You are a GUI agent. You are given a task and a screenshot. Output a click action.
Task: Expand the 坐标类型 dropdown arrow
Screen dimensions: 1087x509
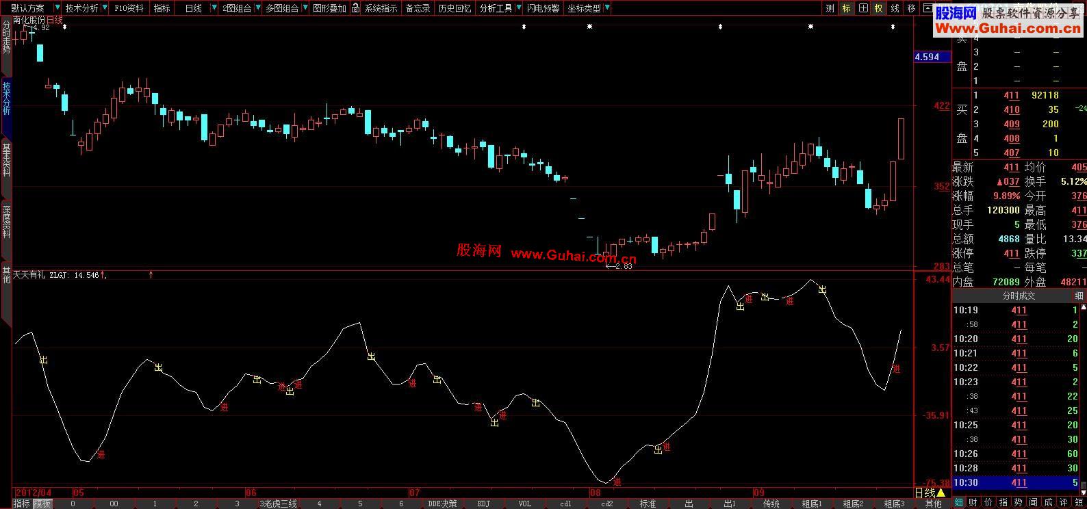(607, 8)
